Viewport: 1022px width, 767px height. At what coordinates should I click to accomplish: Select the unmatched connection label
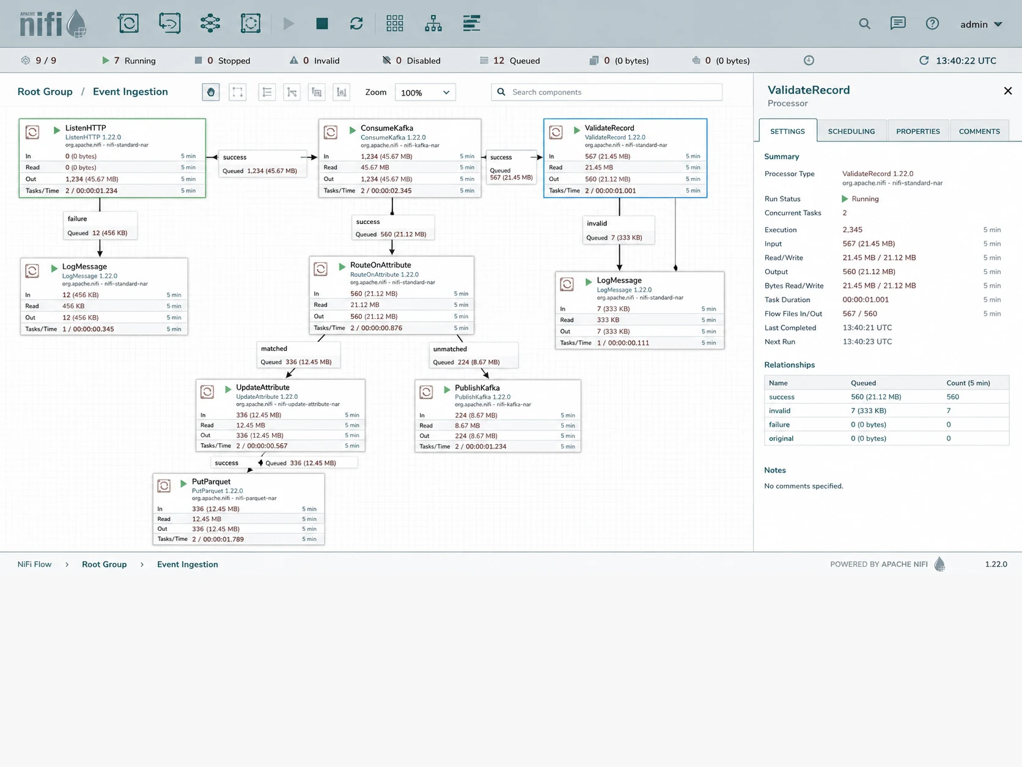pyautogui.click(x=450, y=349)
